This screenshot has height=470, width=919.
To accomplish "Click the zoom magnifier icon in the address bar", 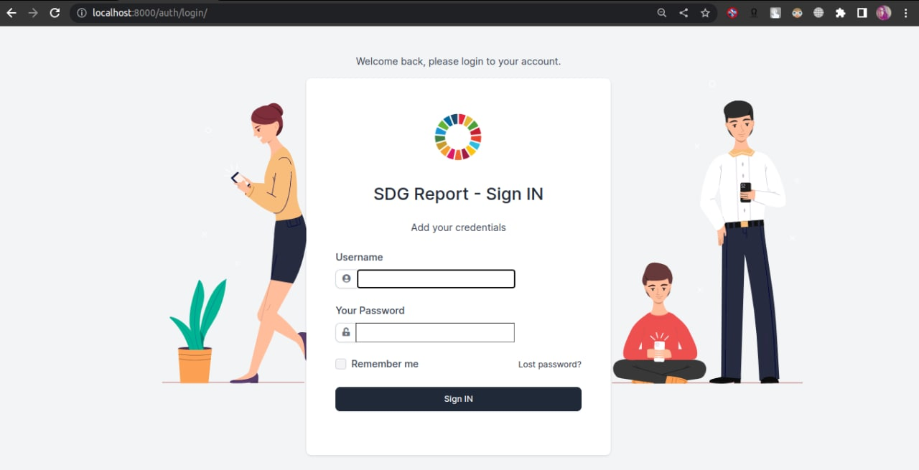I will tap(661, 12).
